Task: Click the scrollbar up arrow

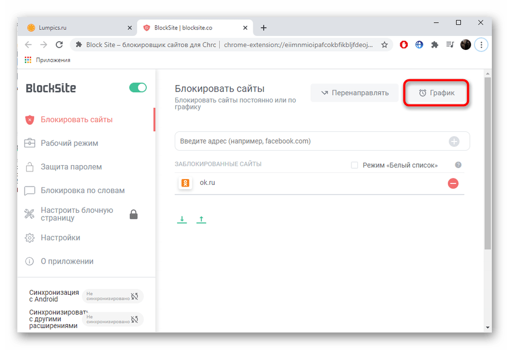Action: (488, 74)
